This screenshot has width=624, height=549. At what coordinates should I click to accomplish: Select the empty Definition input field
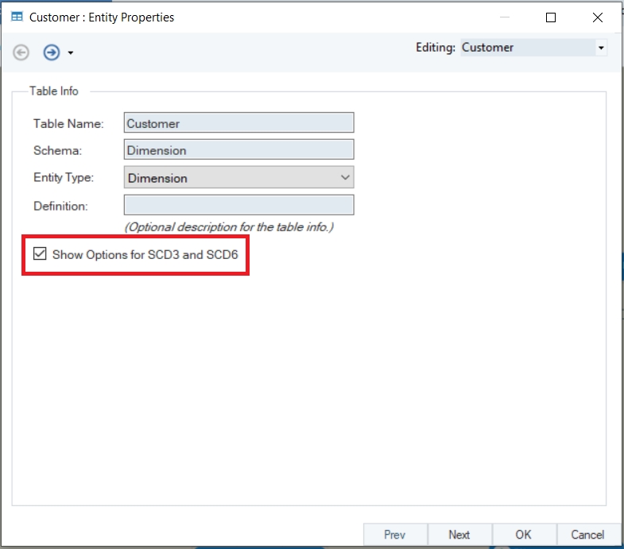[x=238, y=205]
